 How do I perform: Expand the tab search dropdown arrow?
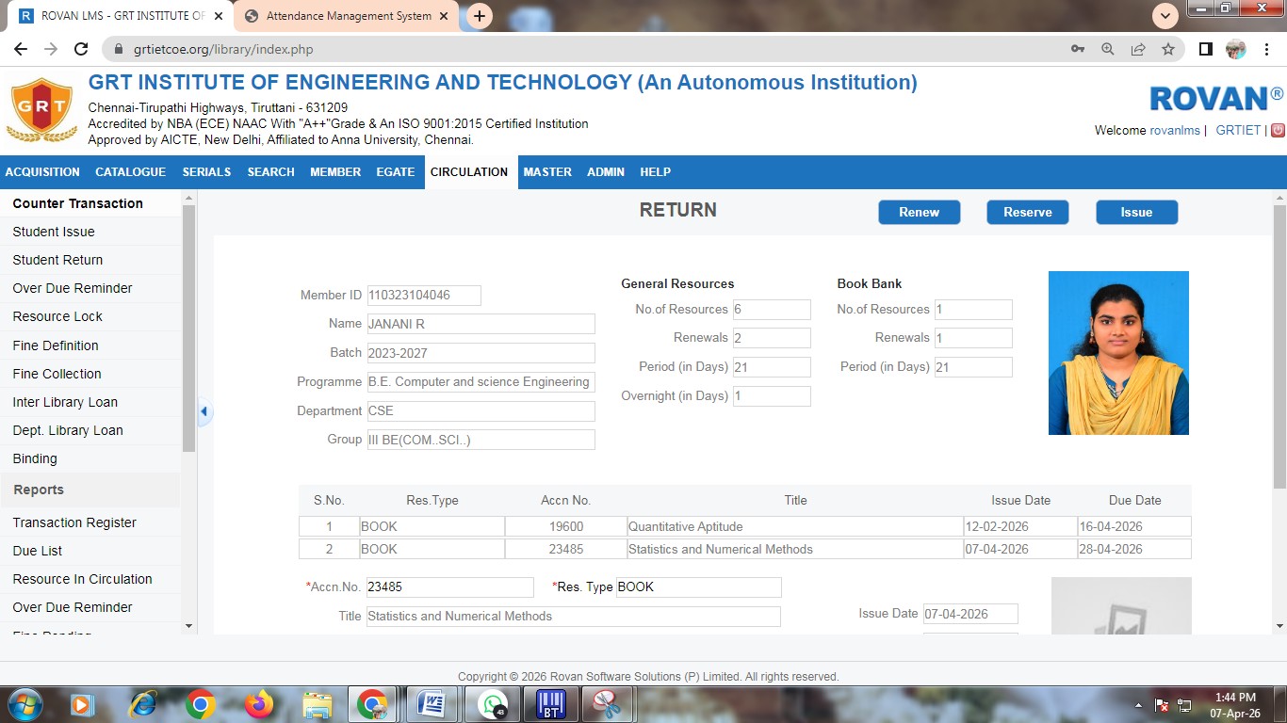(1165, 16)
